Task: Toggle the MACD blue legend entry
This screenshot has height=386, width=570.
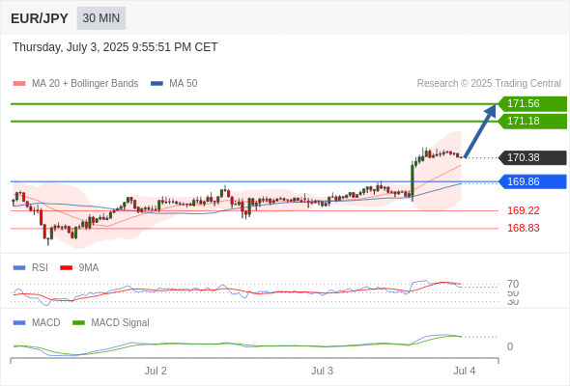Action: 37,322
